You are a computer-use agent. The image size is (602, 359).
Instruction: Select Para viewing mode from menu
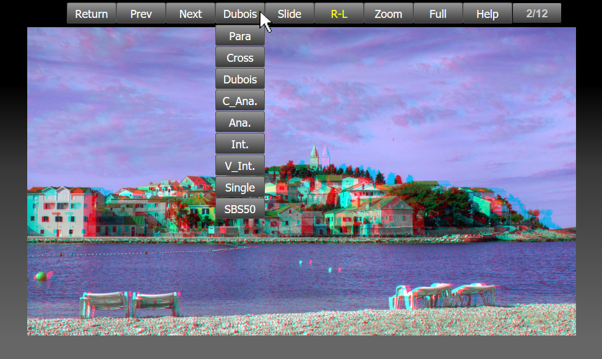click(x=240, y=36)
